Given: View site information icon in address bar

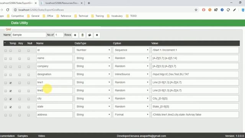Looking at the screenshot, I should [15, 10].
